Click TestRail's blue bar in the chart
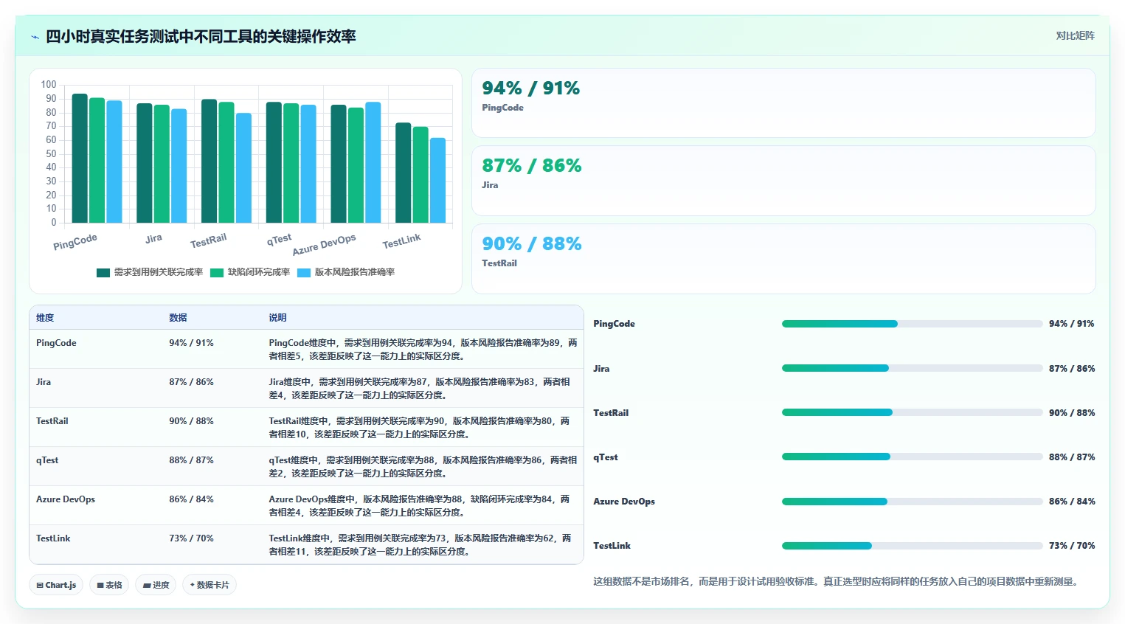 (x=243, y=167)
